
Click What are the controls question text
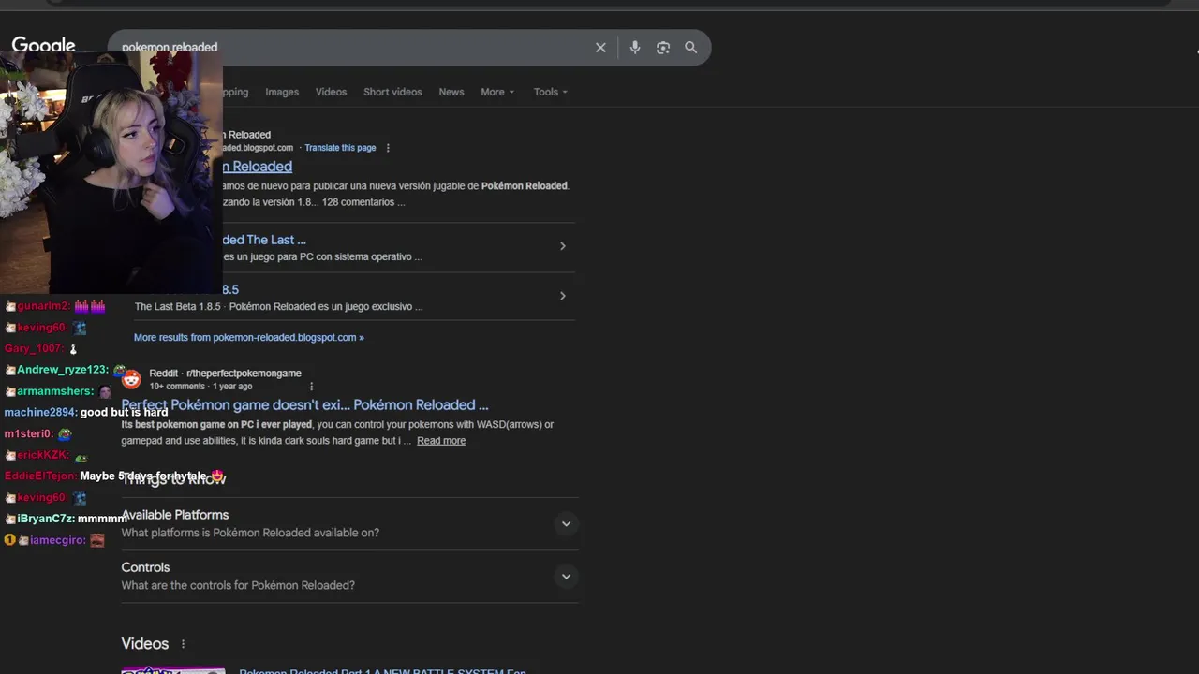pos(238,585)
